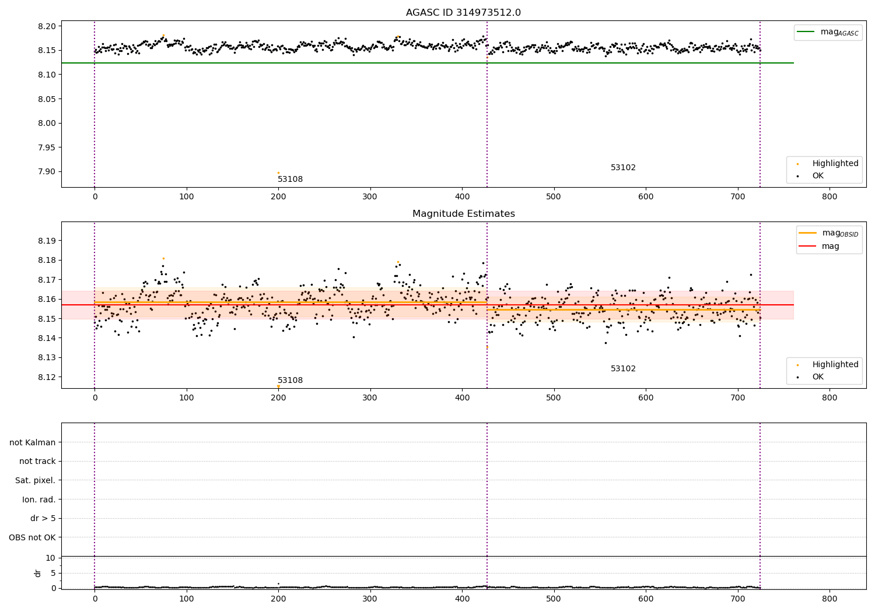Click the red 'mag' legend line swatch
The height and width of the screenshot is (612, 875).
tap(808, 247)
